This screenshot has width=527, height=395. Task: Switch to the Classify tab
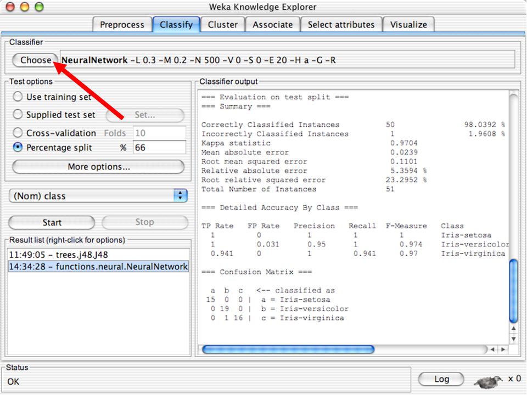176,25
